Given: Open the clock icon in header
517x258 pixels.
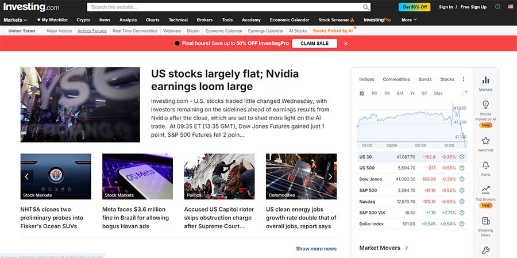Looking at the screenshot, I should click(498, 6).
